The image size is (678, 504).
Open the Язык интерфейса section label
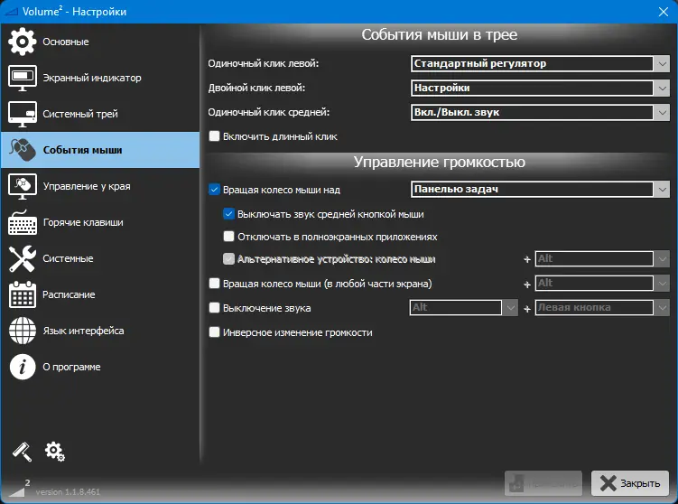pyautogui.click(x=83, y=331)
